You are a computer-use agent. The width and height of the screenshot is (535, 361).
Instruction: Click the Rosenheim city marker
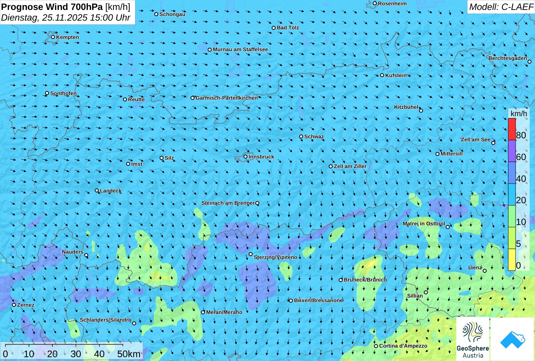375,3
